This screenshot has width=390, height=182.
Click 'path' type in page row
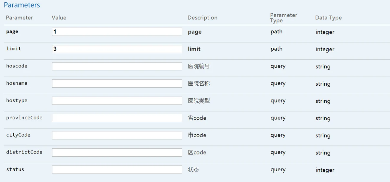point(276,31)
